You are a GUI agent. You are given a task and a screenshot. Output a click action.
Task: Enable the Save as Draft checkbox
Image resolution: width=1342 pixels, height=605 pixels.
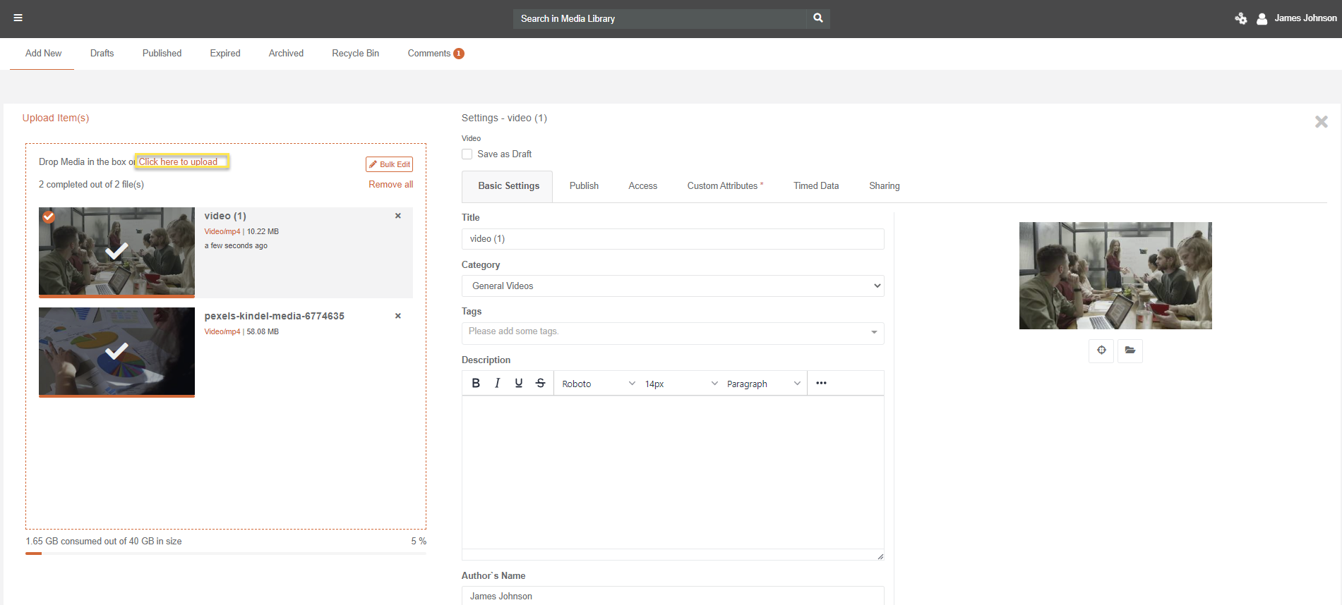(x=467, y=154)
